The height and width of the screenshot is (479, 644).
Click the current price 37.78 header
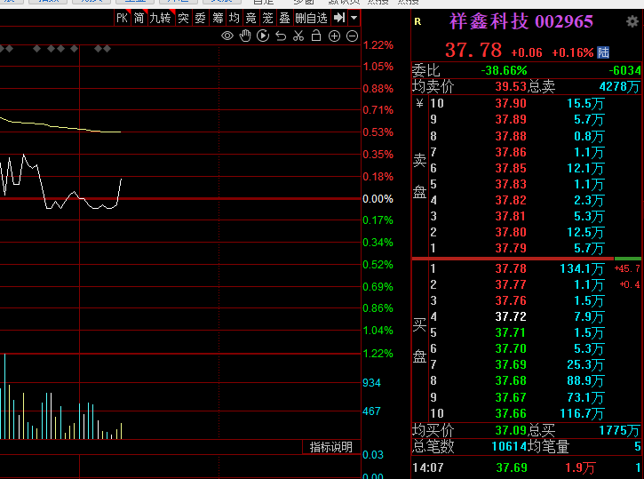[473, 51]
